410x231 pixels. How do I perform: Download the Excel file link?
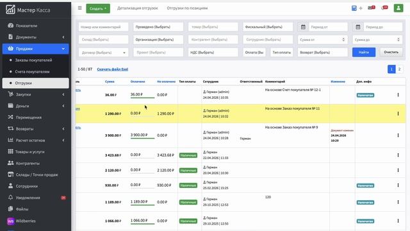tap(113, 69)
